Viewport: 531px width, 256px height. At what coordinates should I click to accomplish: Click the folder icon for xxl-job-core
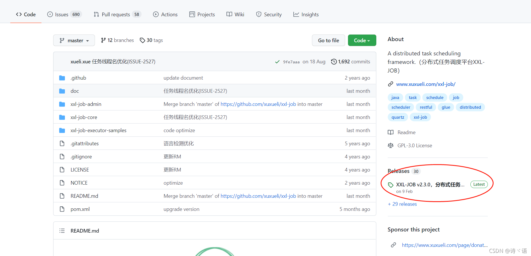point(62,117)
